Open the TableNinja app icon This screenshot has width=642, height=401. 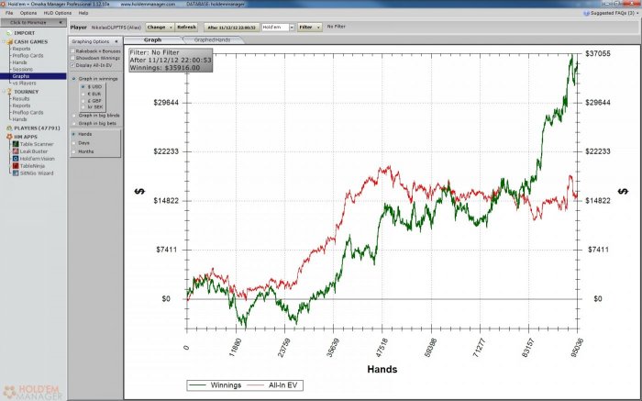16,166
